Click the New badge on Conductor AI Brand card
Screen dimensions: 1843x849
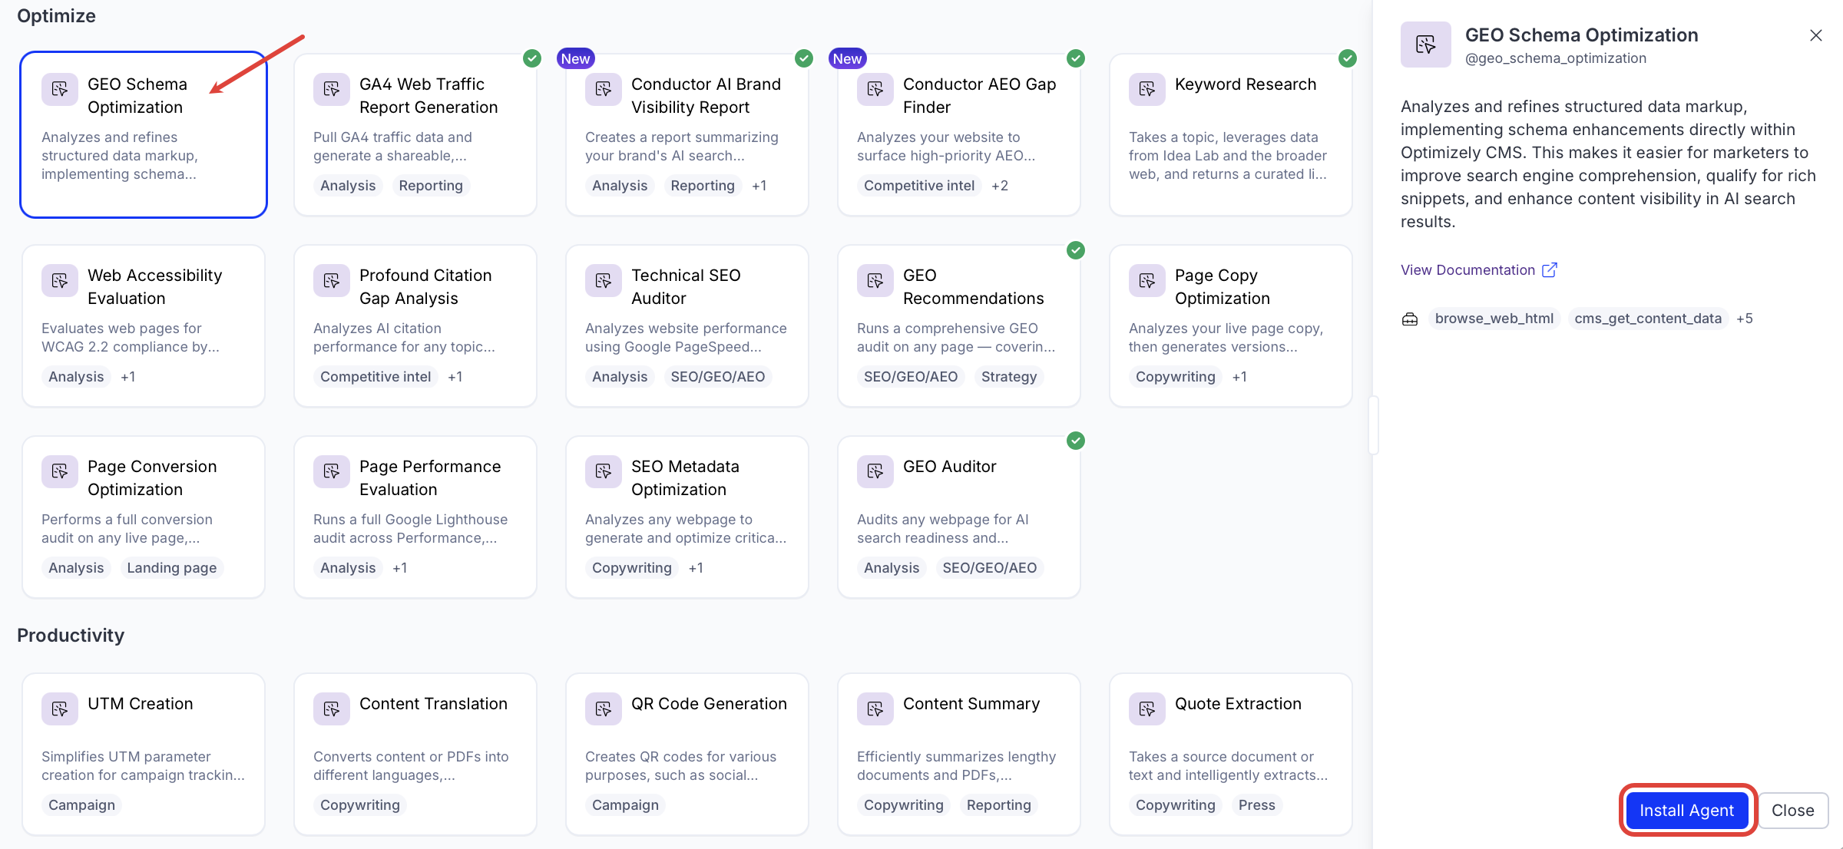[x=575, y=58]
